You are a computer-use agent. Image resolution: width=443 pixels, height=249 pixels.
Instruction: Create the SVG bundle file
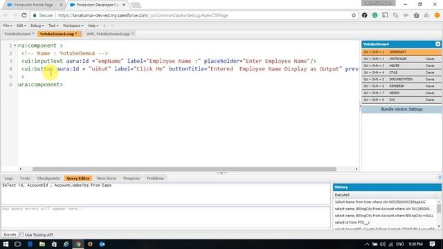pos(430,100)
